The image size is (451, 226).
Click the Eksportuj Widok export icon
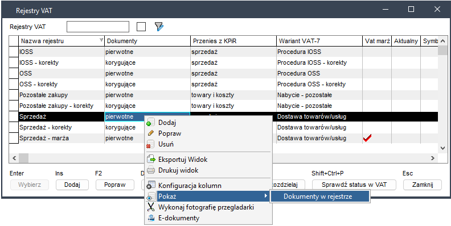[x=151, y=160]
